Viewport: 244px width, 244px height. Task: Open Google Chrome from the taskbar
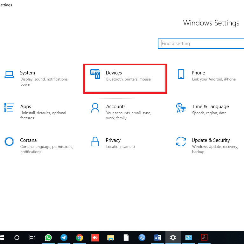[x=80, y=237]
